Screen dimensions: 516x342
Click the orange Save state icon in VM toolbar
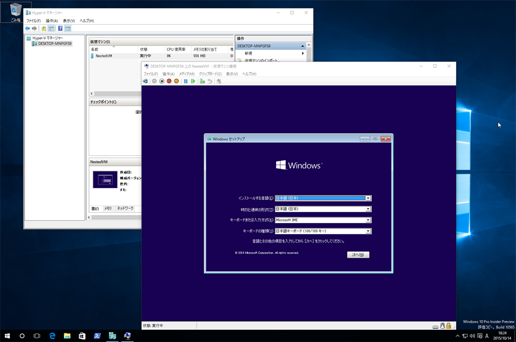coord(176,81)
